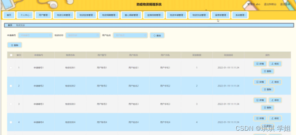Check the box for row 申请编号2
This screenshot has height=135, width=296.
pyautogui.click(x=11, y=86)
